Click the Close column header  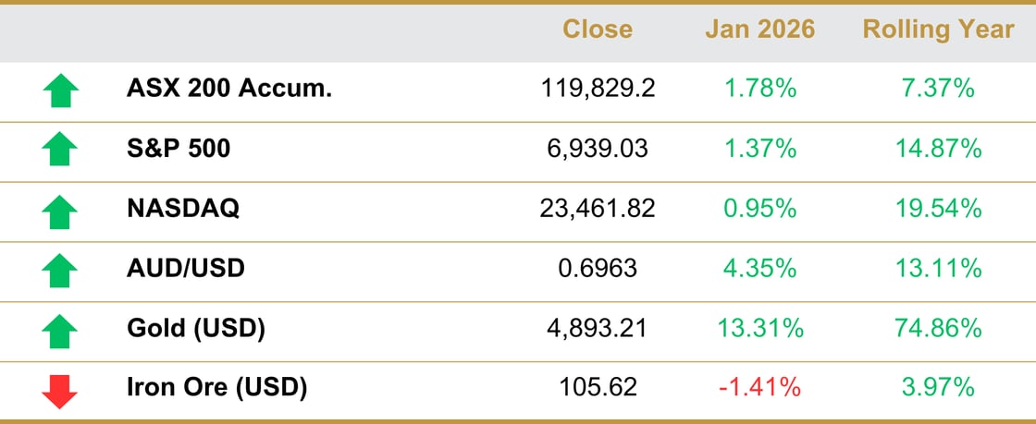(598, 30)
